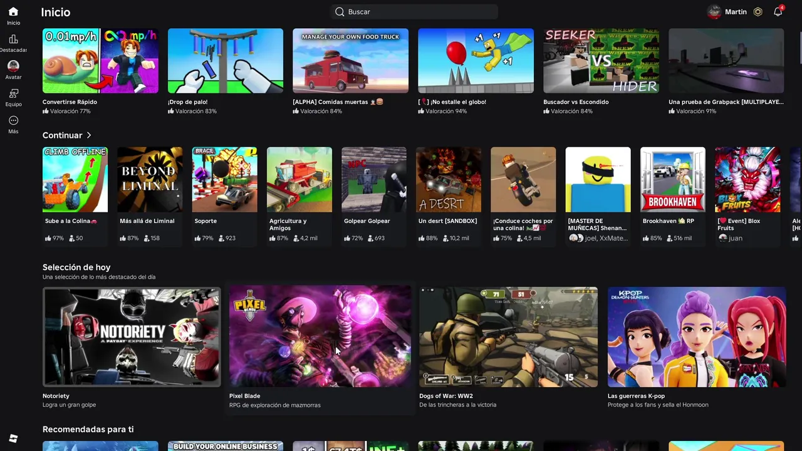Open the Inicio home sidebar icon
Screen dimensions: 802x451
coord(13,12)
